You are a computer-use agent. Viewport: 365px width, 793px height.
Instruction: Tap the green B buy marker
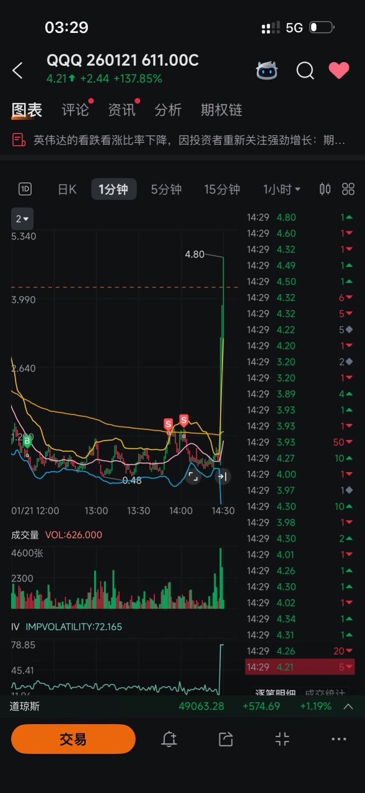26,441
